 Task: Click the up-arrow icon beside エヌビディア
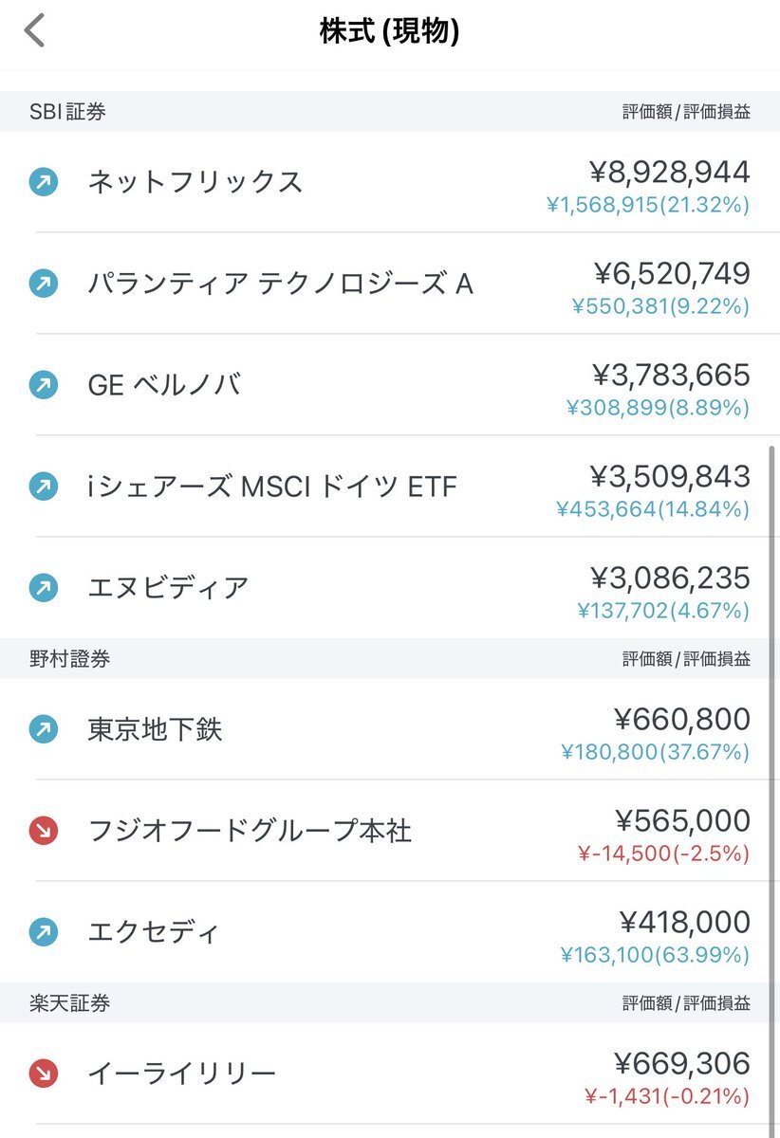click(44, 587)
